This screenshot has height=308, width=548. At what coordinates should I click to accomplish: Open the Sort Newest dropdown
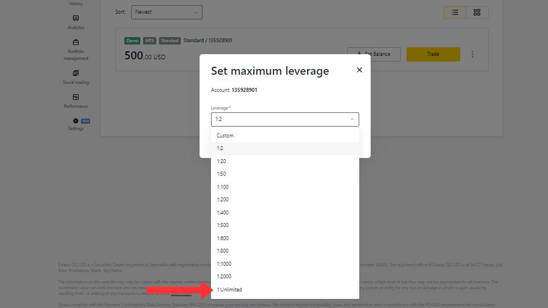point(167,12)
